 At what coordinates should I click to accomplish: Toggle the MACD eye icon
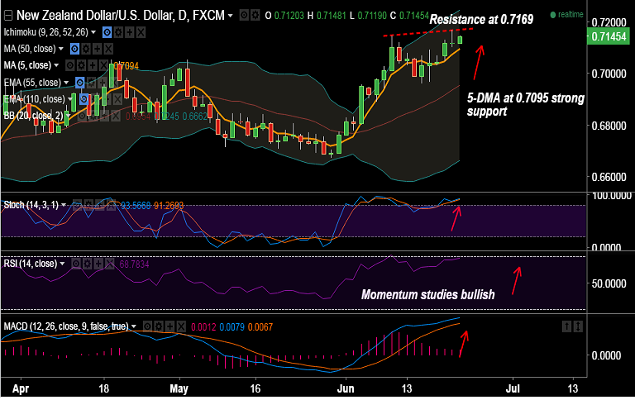(147, 326)
